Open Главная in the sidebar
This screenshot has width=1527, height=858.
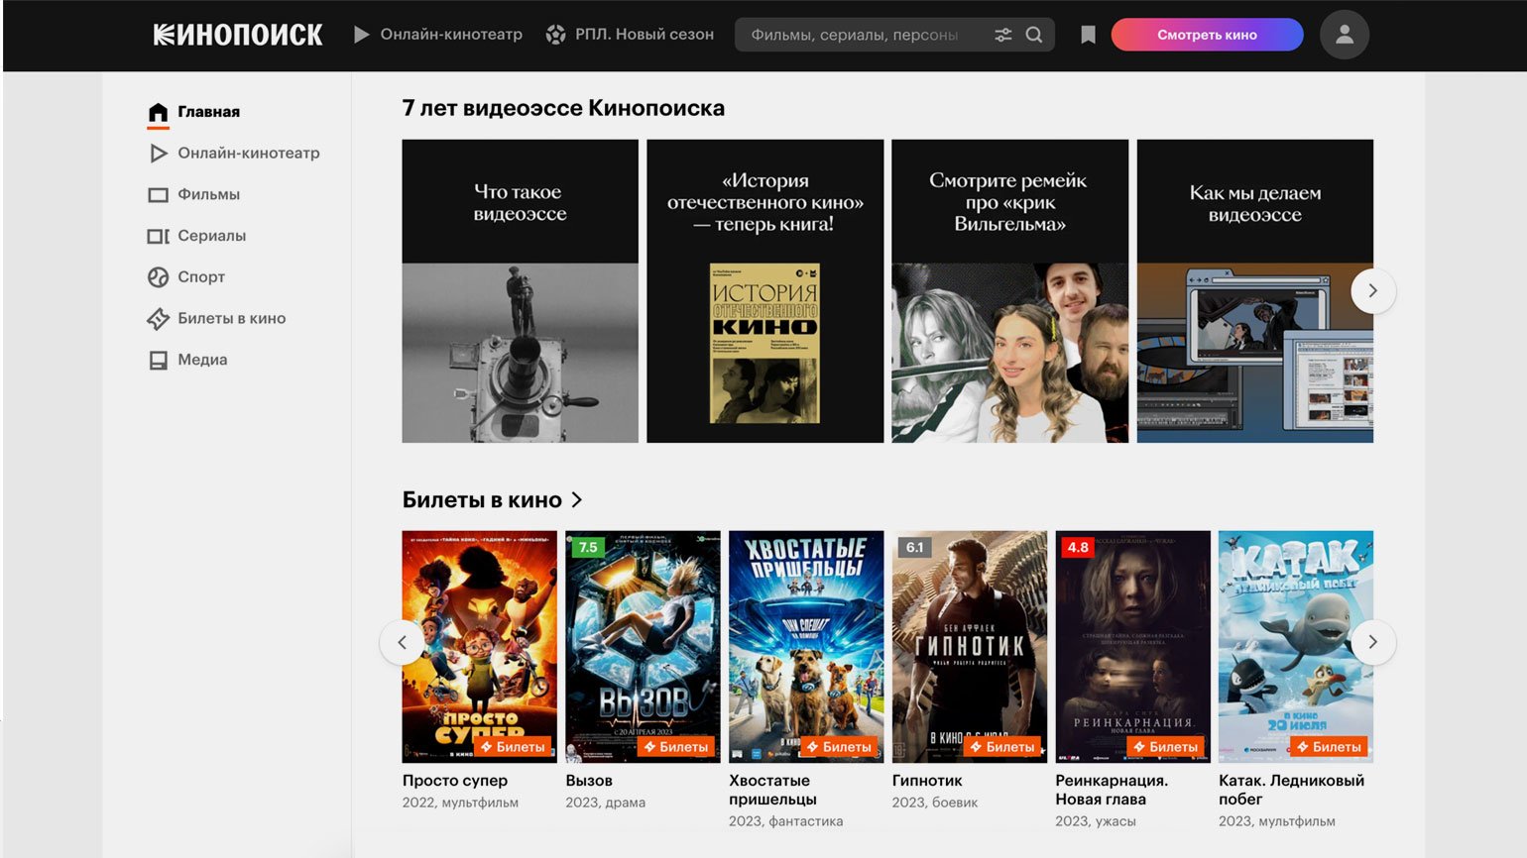(x=208, y=112)
